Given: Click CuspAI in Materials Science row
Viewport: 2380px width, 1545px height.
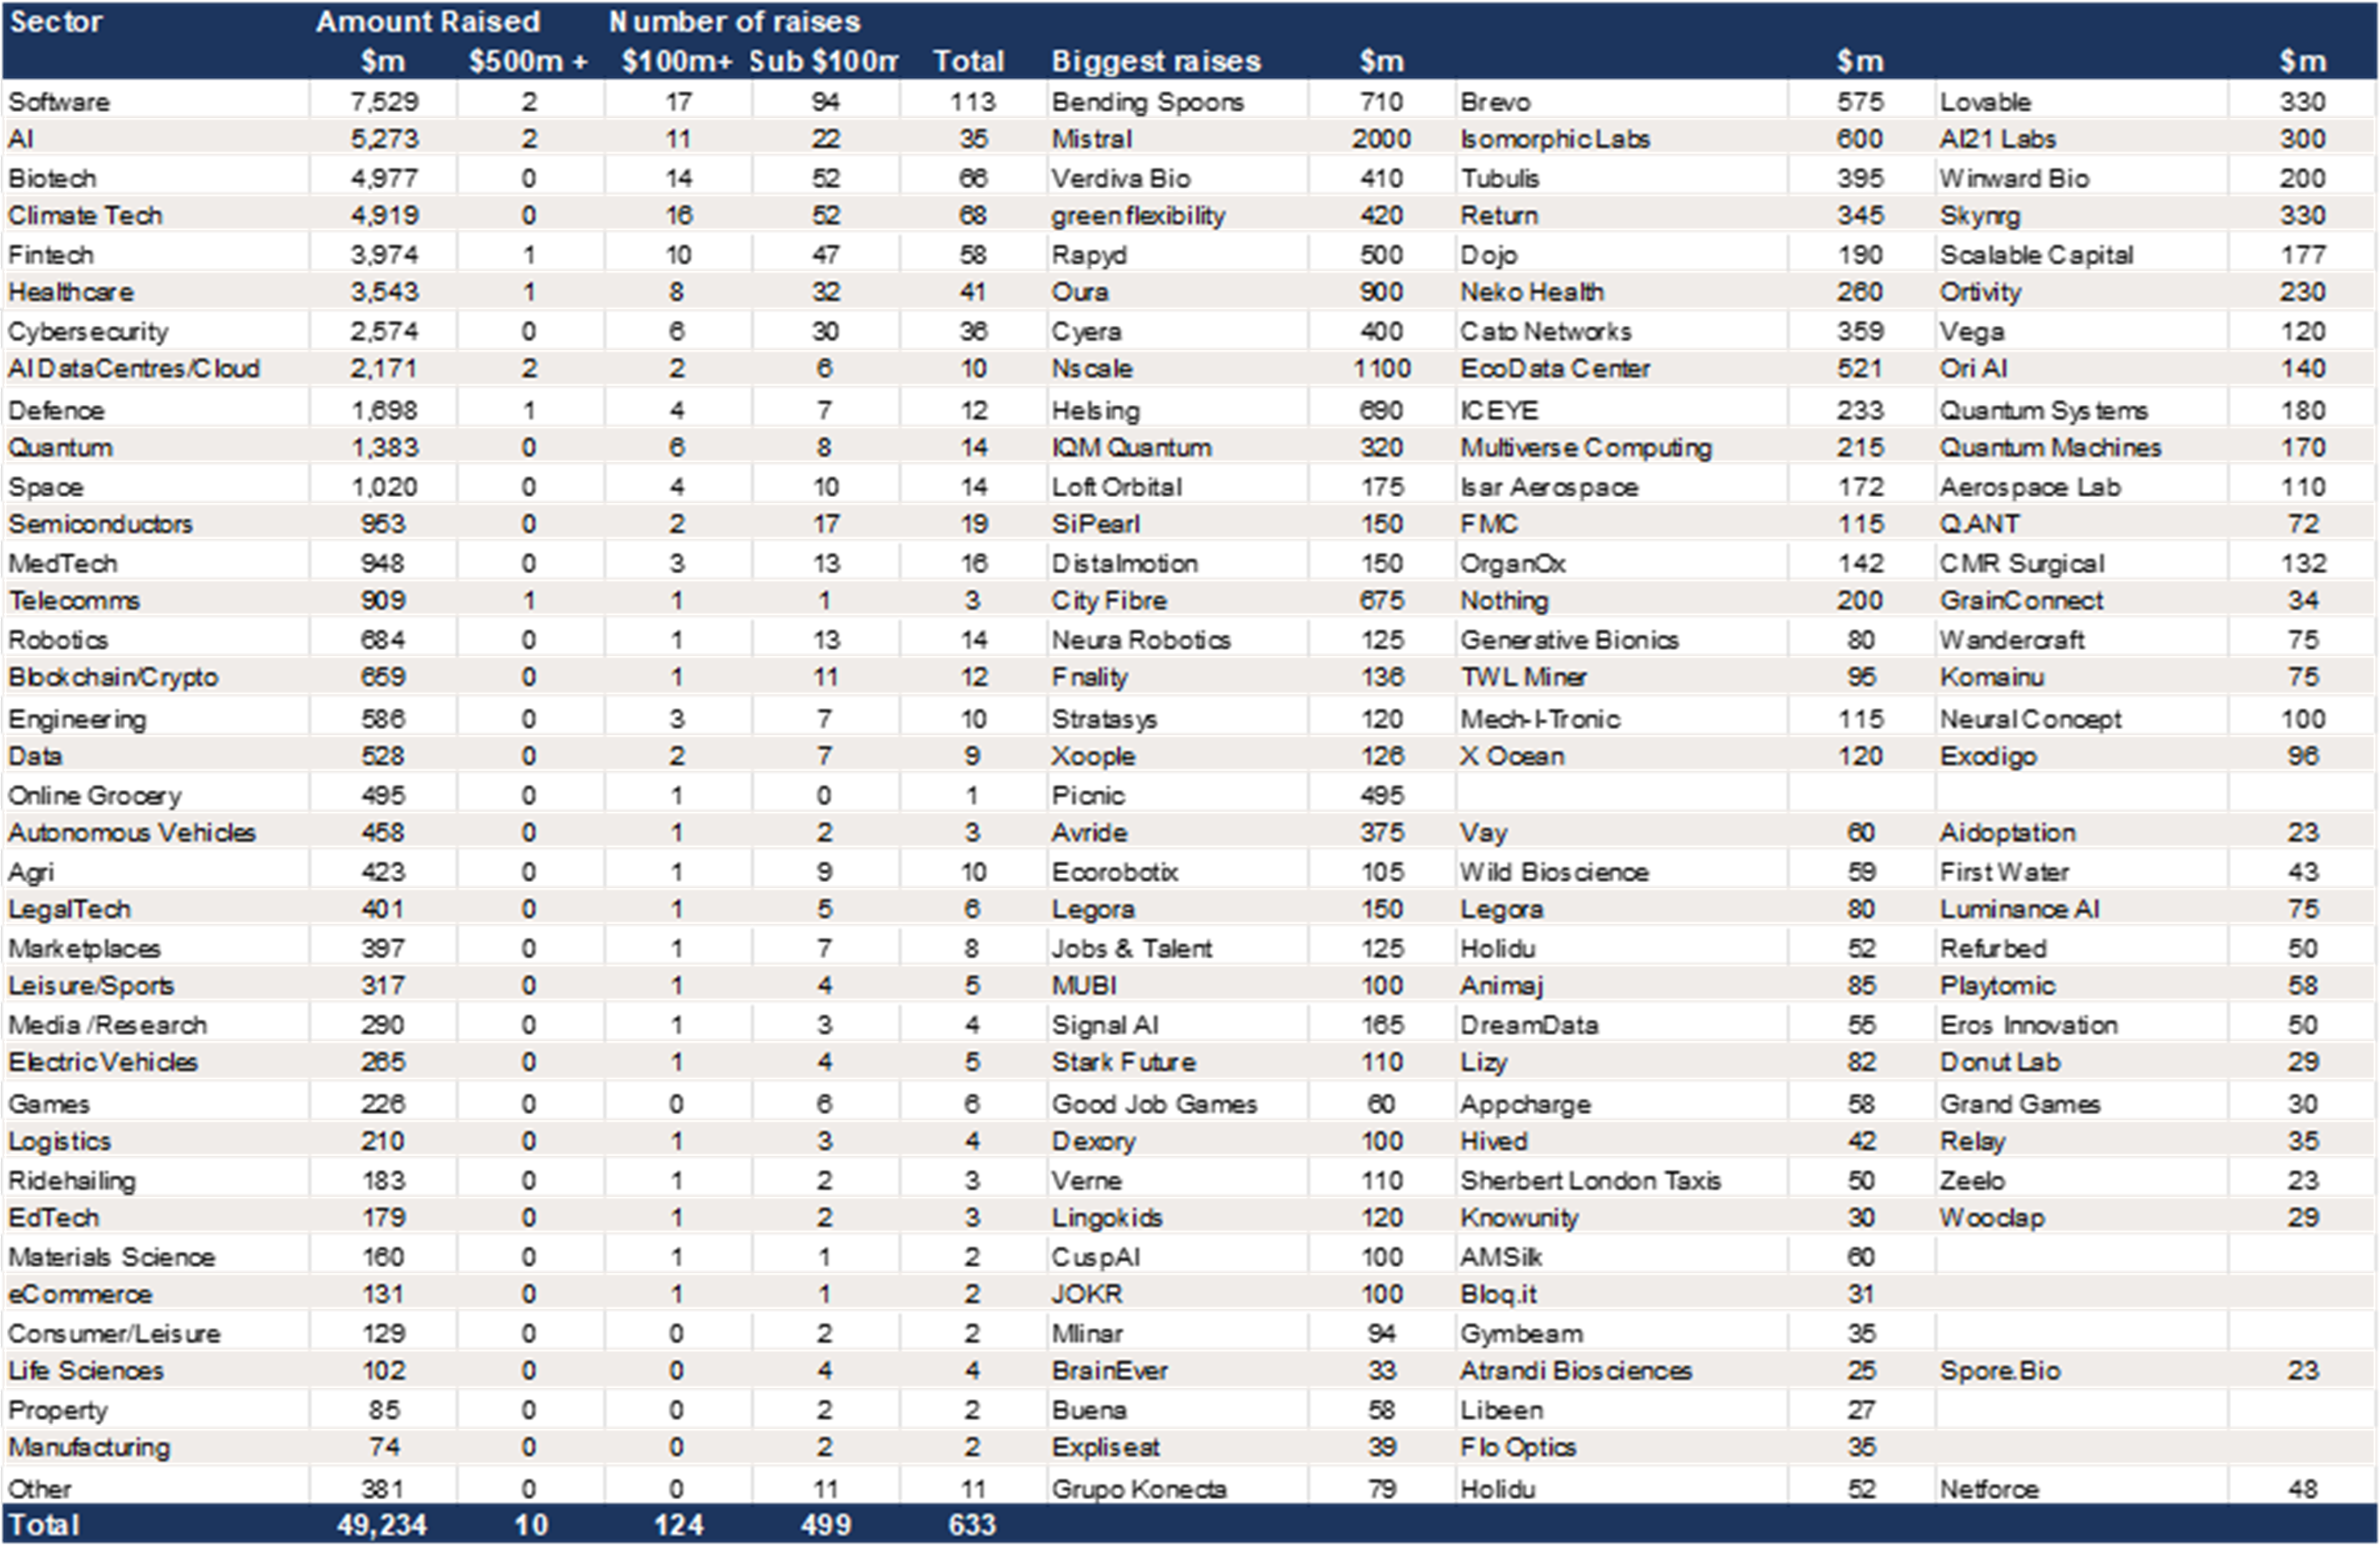Looking at the screenshot, I should coord(1095,1258).
